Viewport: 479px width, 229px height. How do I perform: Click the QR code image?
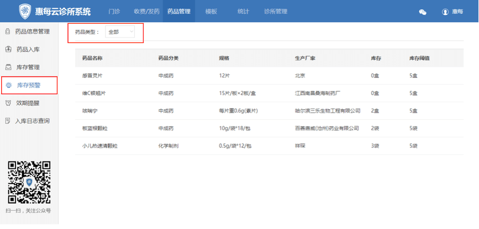pyautogui.click(x=29, y=183)
